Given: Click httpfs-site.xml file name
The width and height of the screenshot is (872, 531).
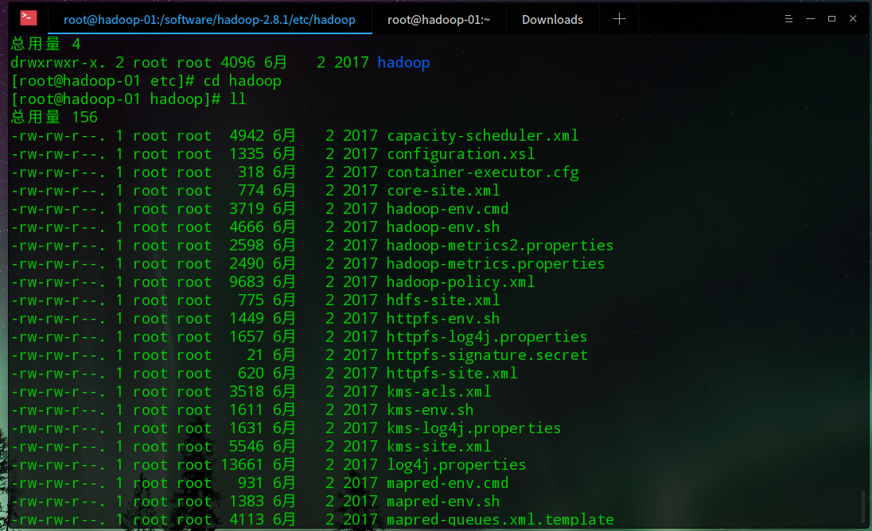Looking at the screenshot, I should (452, 374).
